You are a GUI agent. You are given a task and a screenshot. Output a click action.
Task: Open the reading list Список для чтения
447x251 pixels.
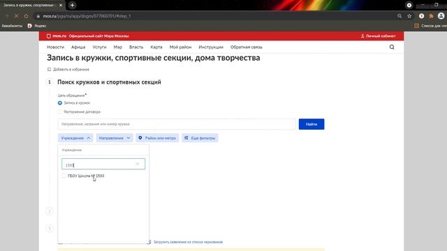(430, 26)
